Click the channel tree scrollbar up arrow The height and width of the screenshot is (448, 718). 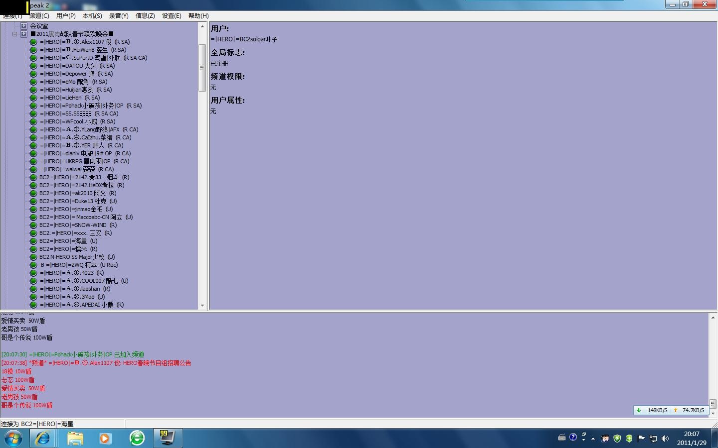(x=202, y=26)
